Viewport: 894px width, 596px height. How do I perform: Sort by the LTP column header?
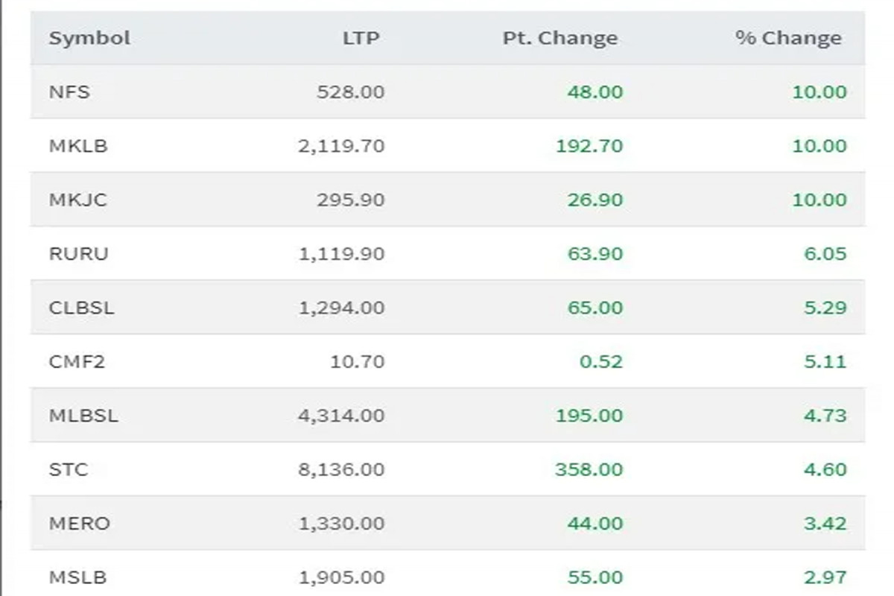coord(361,38)
